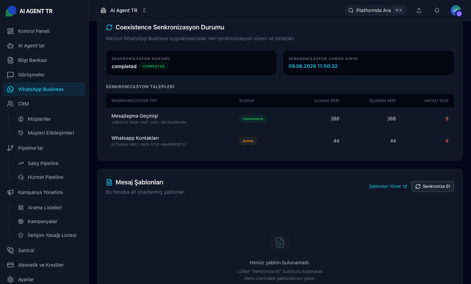Open Kontrol Paneli grid icon in sidebar
The image size is (471, 284).
(x=10, y=31)
